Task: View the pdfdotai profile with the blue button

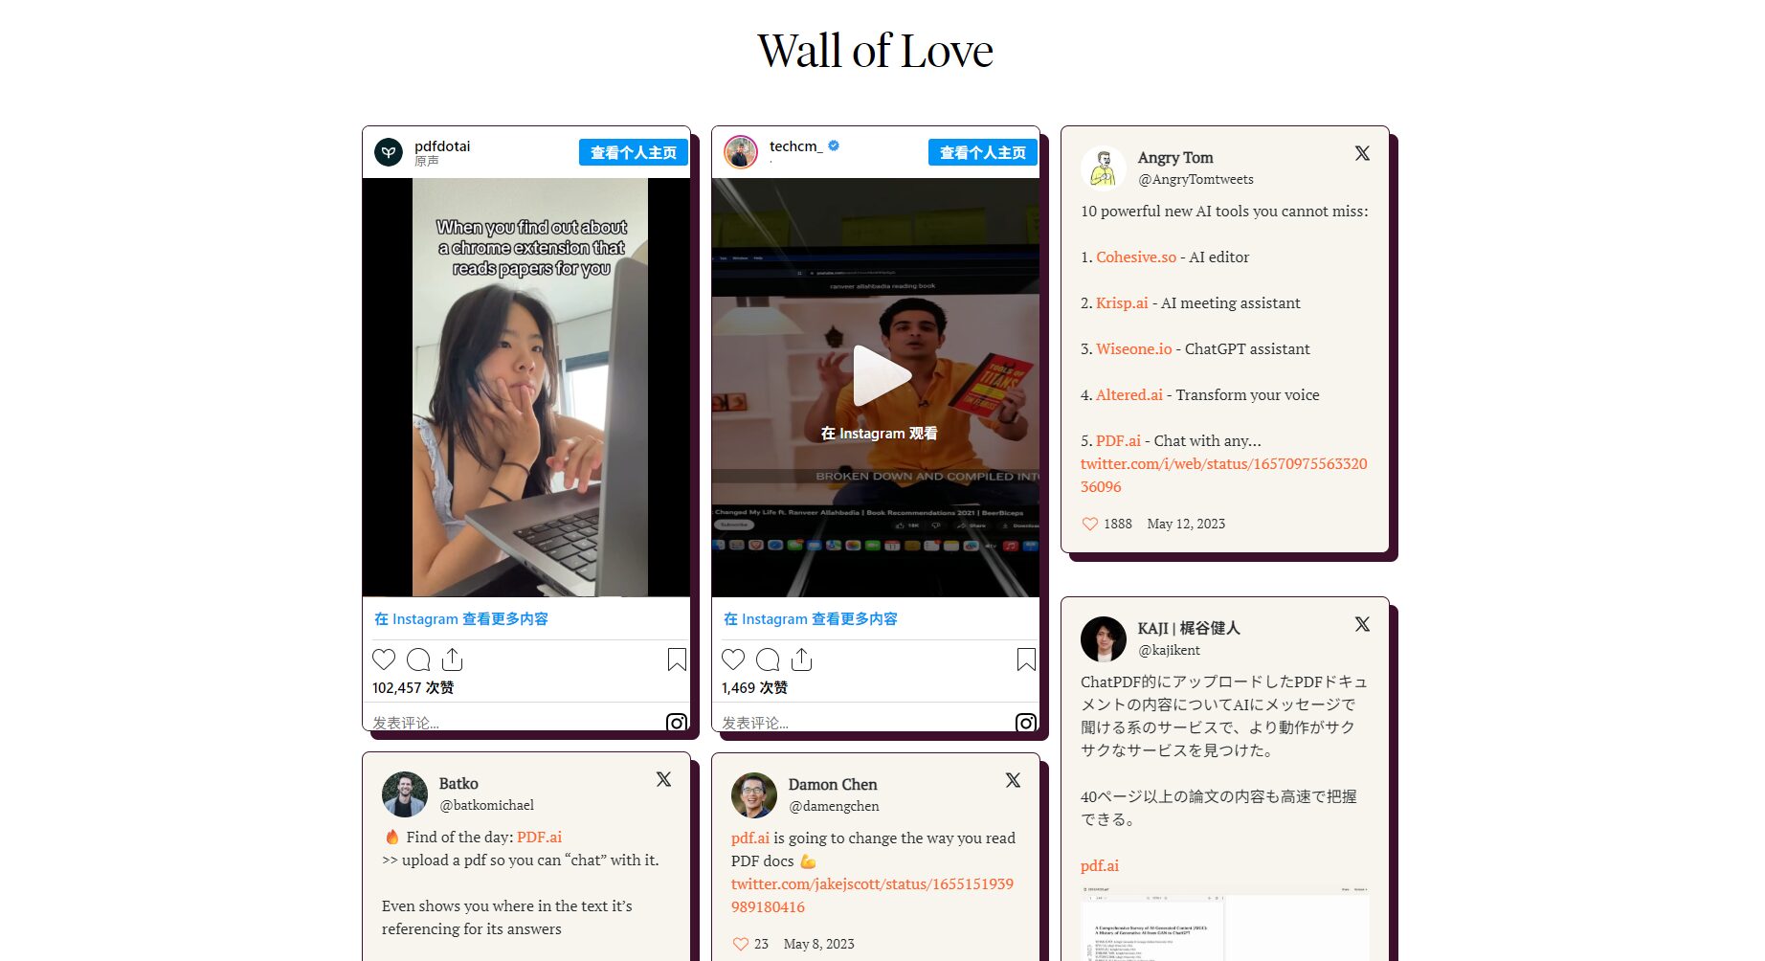Action: [x=633, y=153]
